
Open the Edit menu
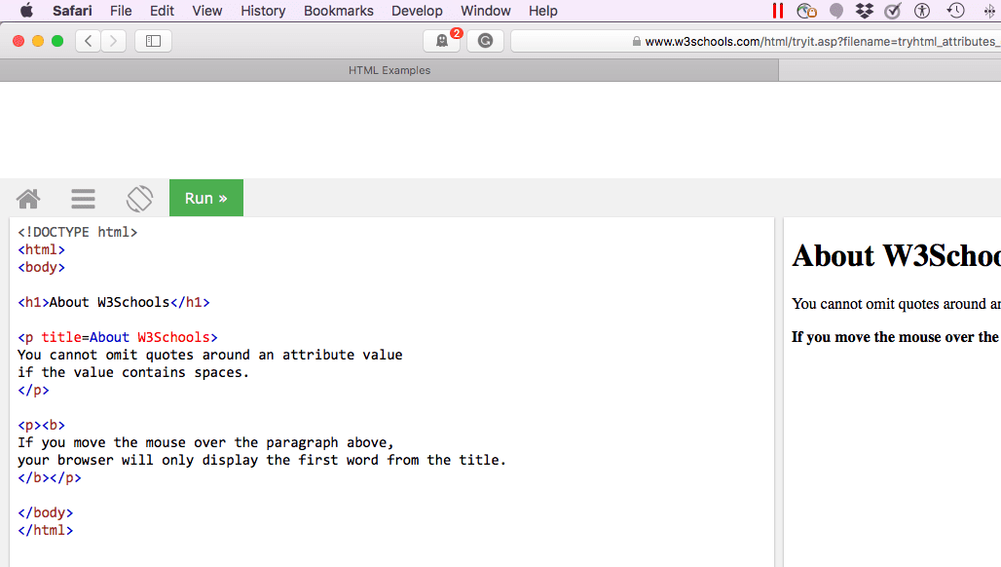pos(162,11)
